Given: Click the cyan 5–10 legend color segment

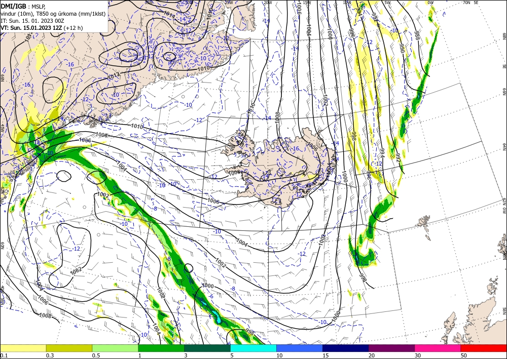Looking at the screenshot, I should [253, 348].
